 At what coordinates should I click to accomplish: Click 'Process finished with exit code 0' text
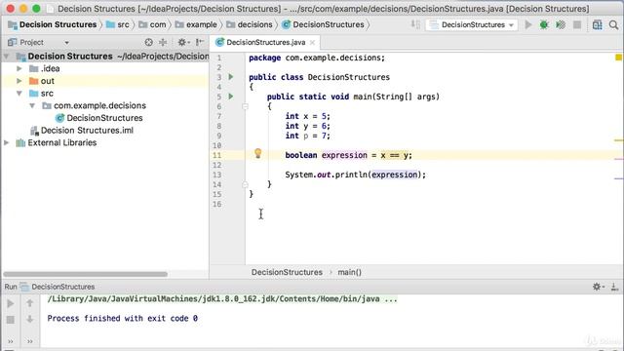click(x=123, y=319)
